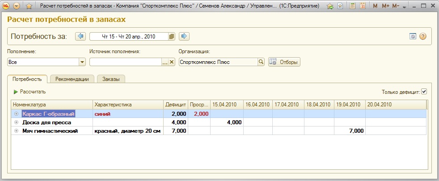
Task: Go to next period with right arrow
Action: click(x=184, y=37)
